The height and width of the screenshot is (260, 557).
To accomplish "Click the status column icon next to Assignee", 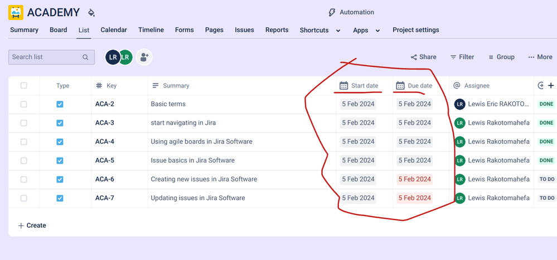I will point(541,85).
